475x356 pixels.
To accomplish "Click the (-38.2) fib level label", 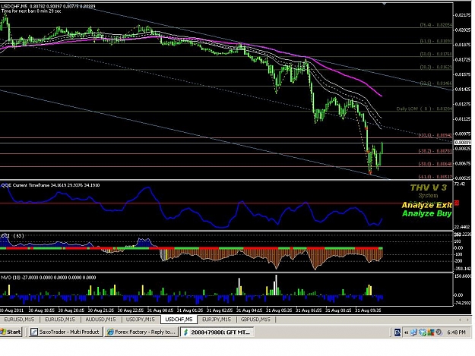I will (x=435, y=150).
